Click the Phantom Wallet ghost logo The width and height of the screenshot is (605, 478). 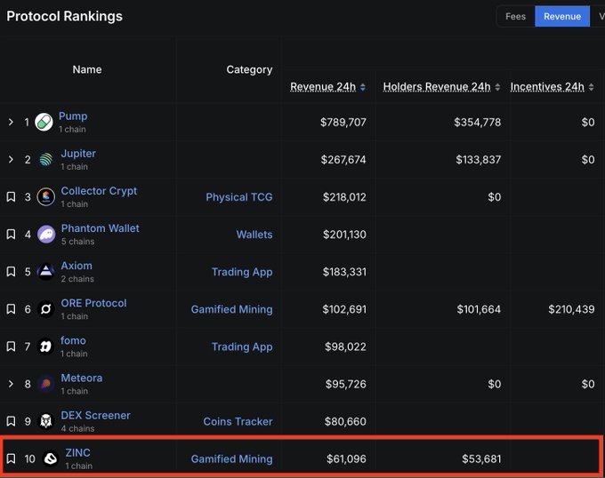[46, 235]
